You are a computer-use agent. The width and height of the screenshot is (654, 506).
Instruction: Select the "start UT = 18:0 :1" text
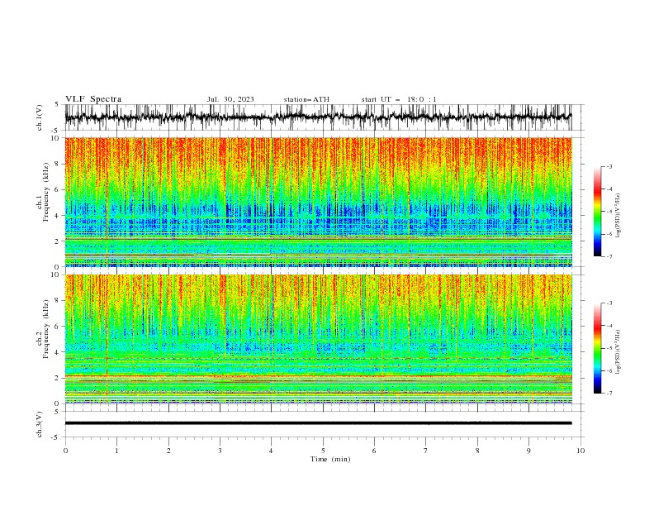coord(399,99)
